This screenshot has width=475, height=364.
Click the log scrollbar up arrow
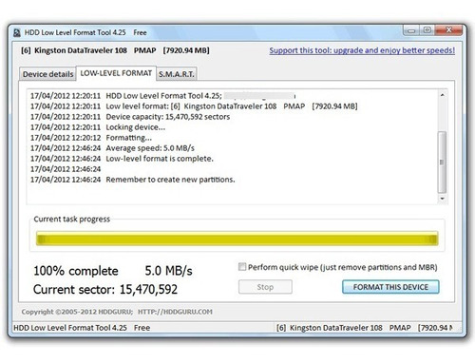[442, 95]
